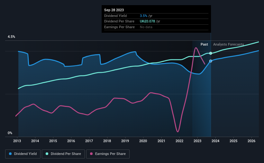Image resolution: width=264 pixels, height=163 pixels.
Task: Click the 2024 x-axis year label
Action: [215, 141]
